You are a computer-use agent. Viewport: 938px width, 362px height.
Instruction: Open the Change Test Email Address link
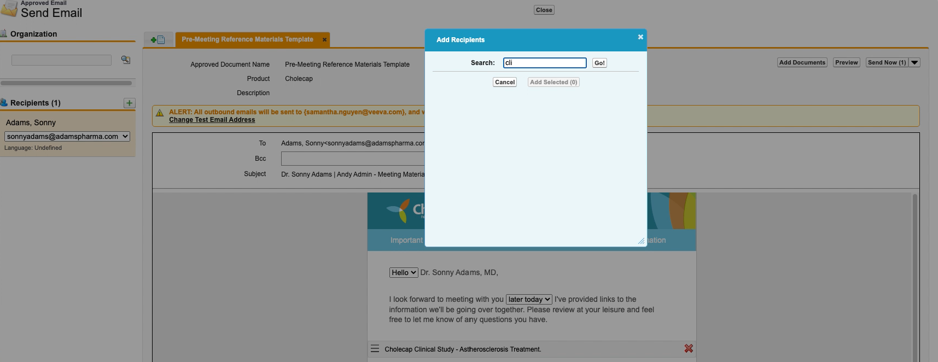[212, 120]
